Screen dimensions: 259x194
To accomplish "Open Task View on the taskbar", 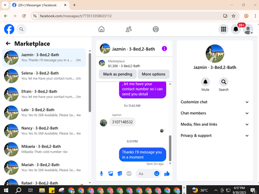I will point(31,190).
